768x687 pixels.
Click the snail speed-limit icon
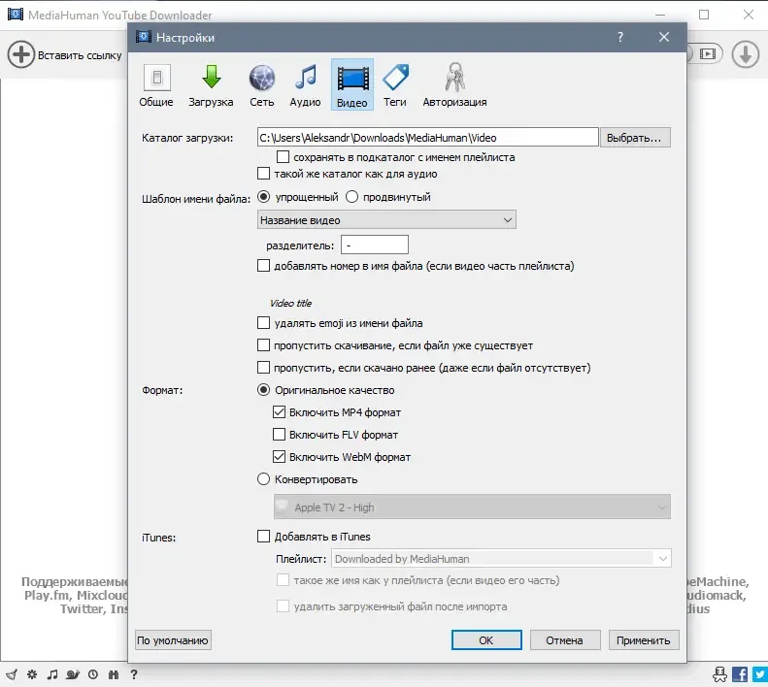[x=73, y=674]
